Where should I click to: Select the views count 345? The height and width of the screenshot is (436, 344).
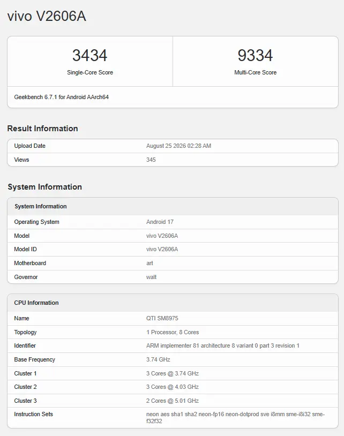click(x=151, y=160)
